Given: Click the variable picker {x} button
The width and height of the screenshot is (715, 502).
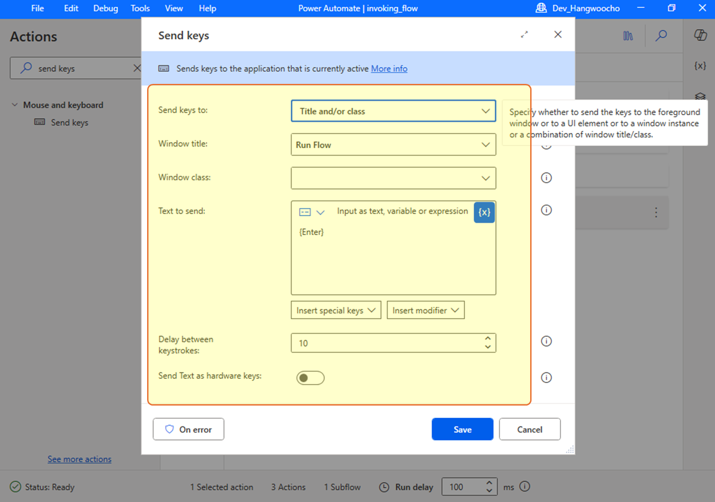Looking at the screenshot, I should click(484, 212).
